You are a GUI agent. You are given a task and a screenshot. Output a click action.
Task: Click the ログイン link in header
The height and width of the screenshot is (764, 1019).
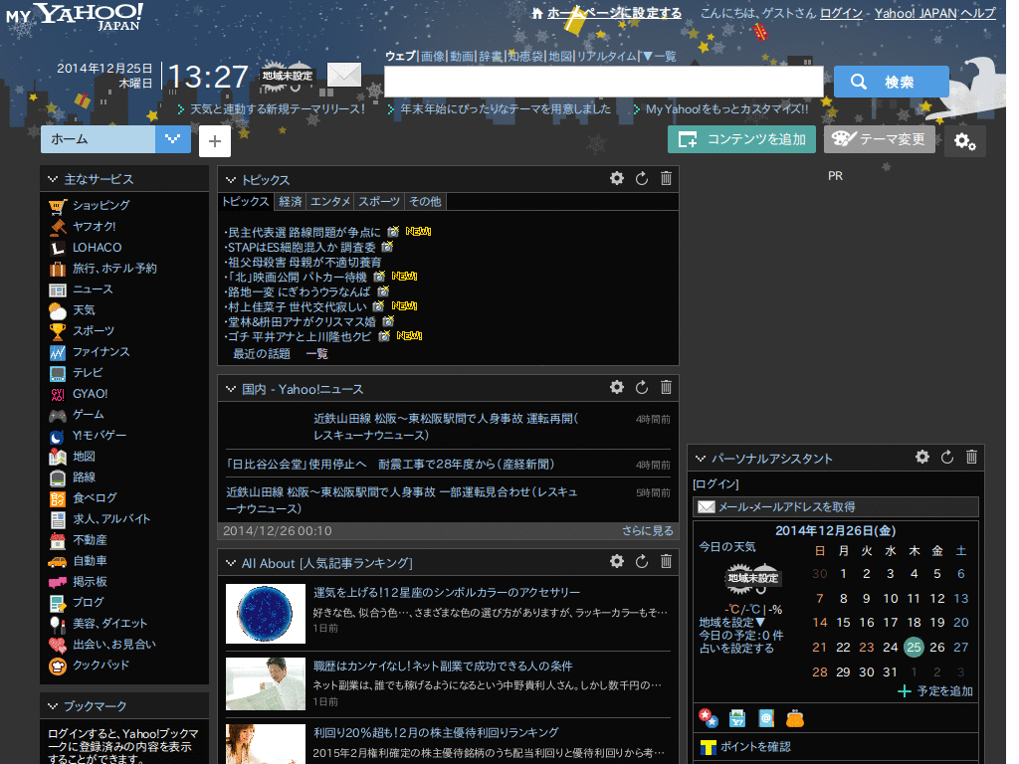(841, 13)
